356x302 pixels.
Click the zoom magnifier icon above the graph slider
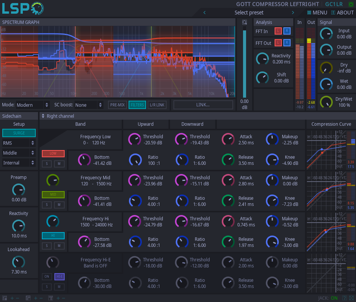245,22
